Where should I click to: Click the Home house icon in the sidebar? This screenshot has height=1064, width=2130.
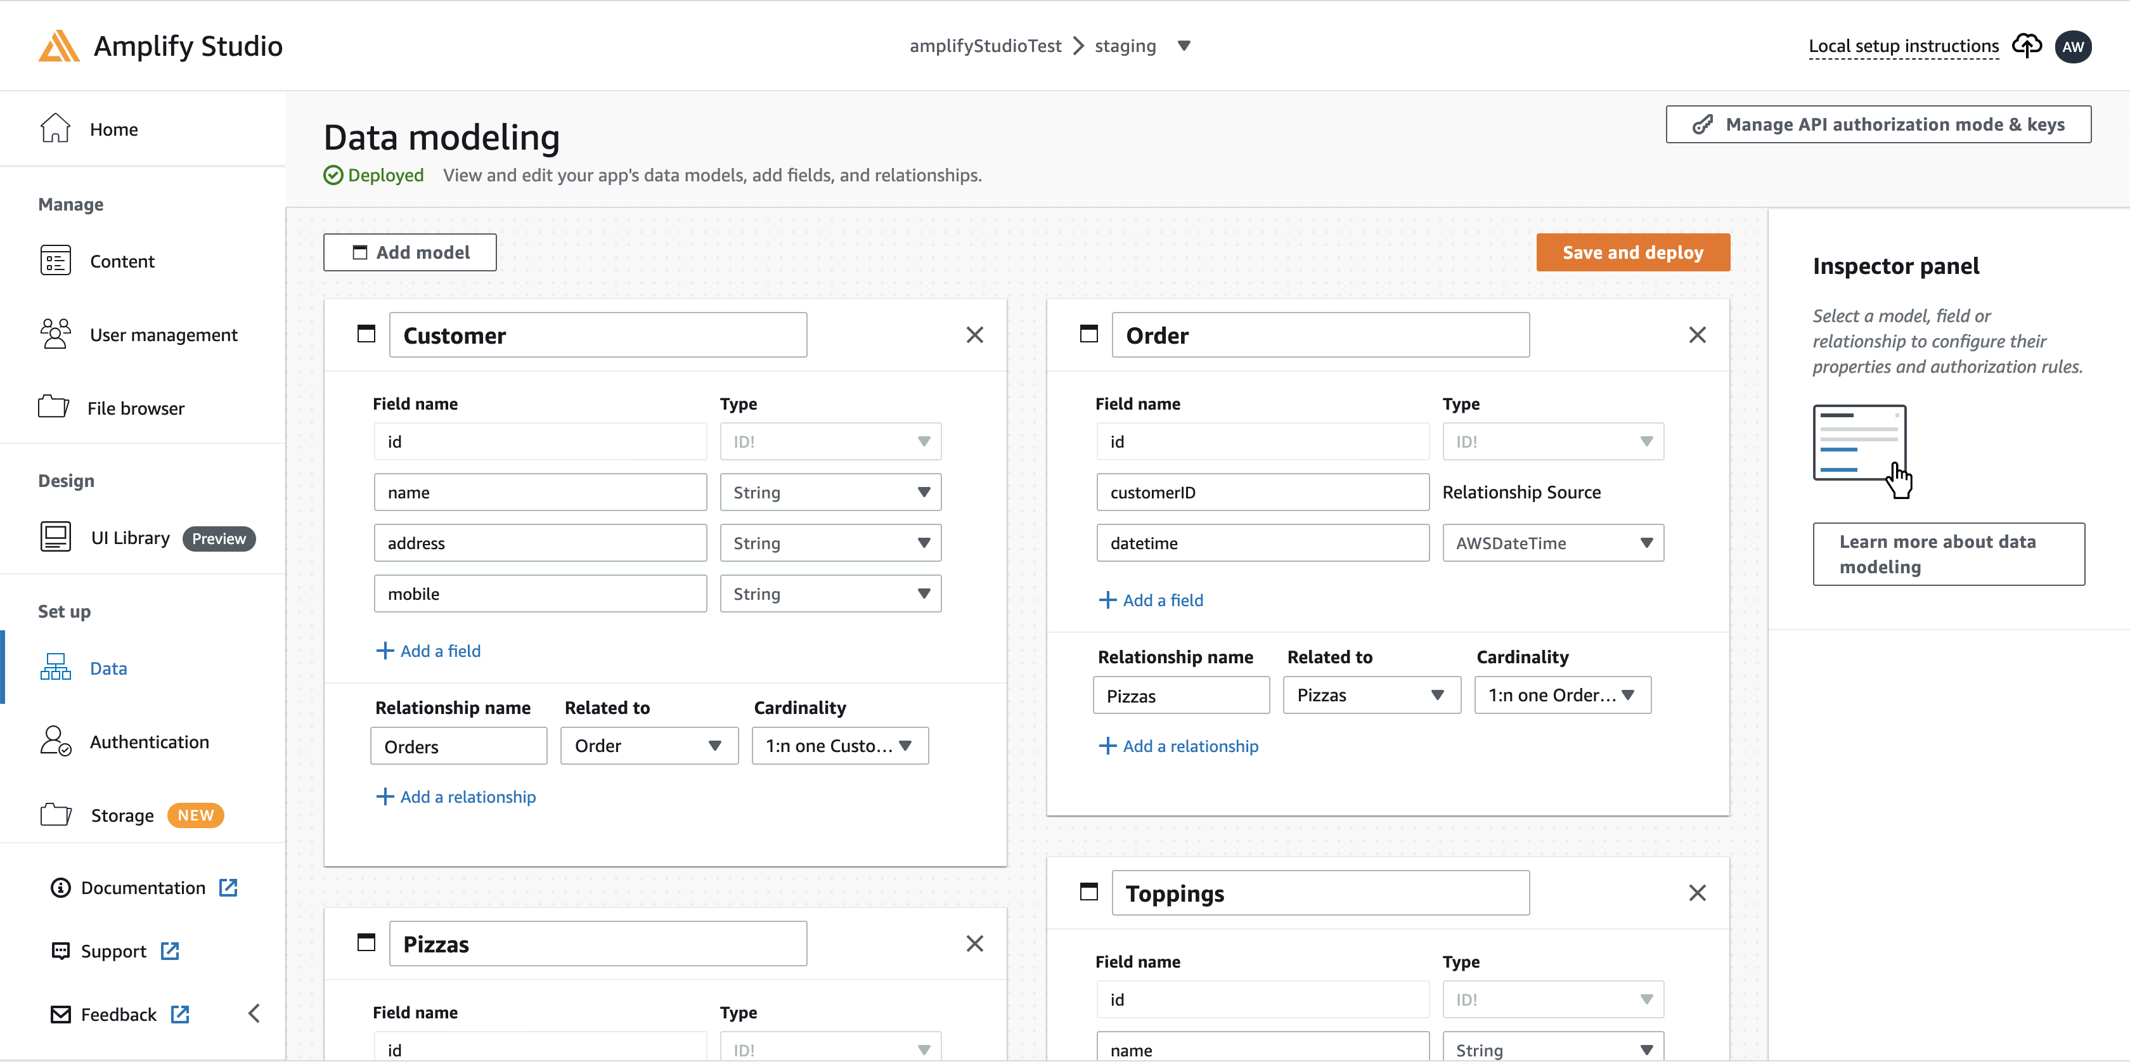(x=55, y=128)
